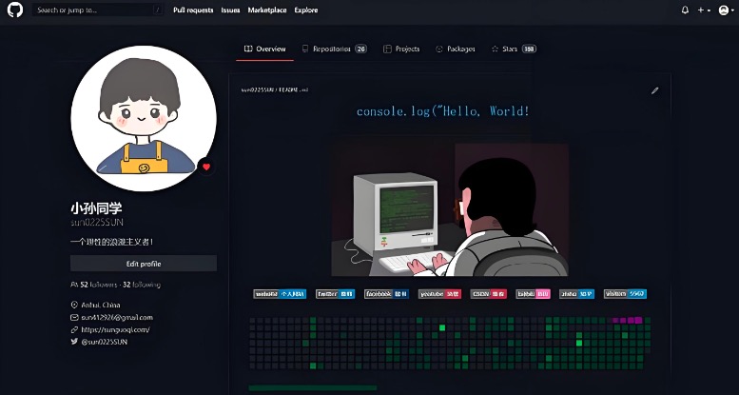Click the Edit profile button

144,264
